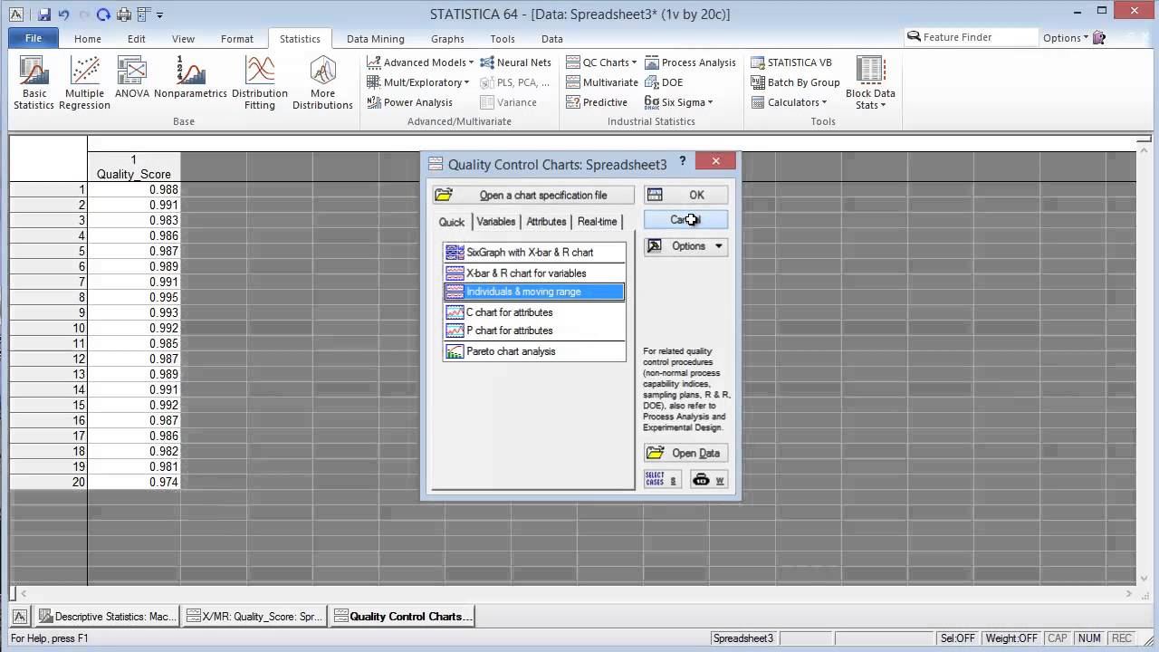Click the analysis bar icon at bottom left

[19, 617]
